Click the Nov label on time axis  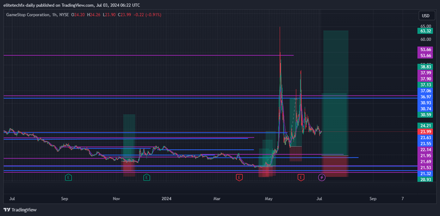[117, 198]
